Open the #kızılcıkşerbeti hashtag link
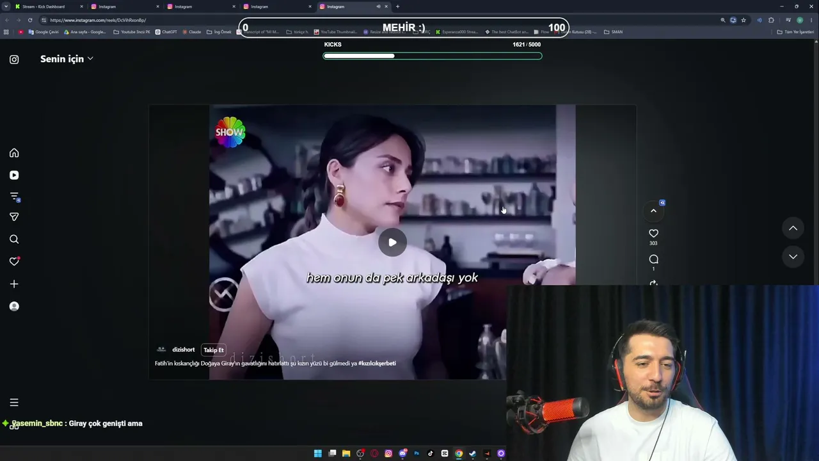Viewport: 819px width, 461px height. coord(377,363)
